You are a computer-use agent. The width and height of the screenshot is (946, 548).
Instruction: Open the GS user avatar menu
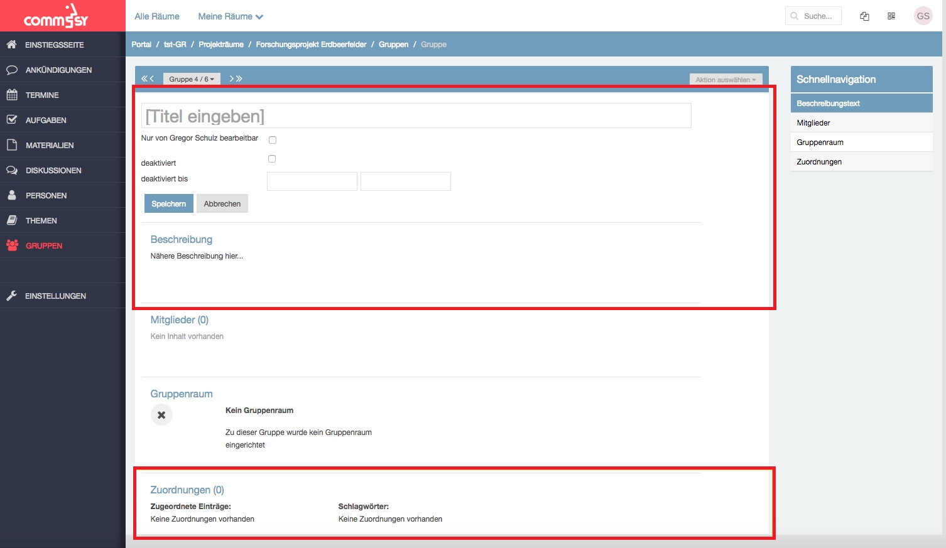[923, 16]
